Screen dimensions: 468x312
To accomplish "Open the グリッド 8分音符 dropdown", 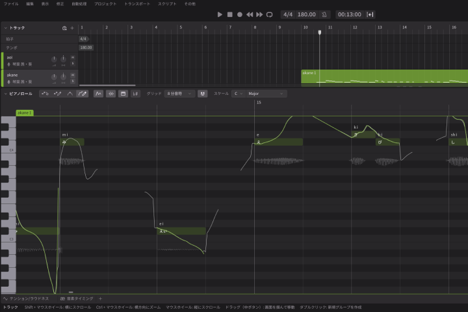I will coord(179,94).
